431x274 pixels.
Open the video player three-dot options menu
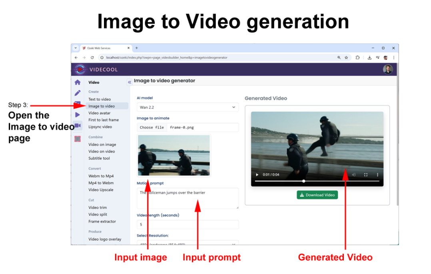377,175
